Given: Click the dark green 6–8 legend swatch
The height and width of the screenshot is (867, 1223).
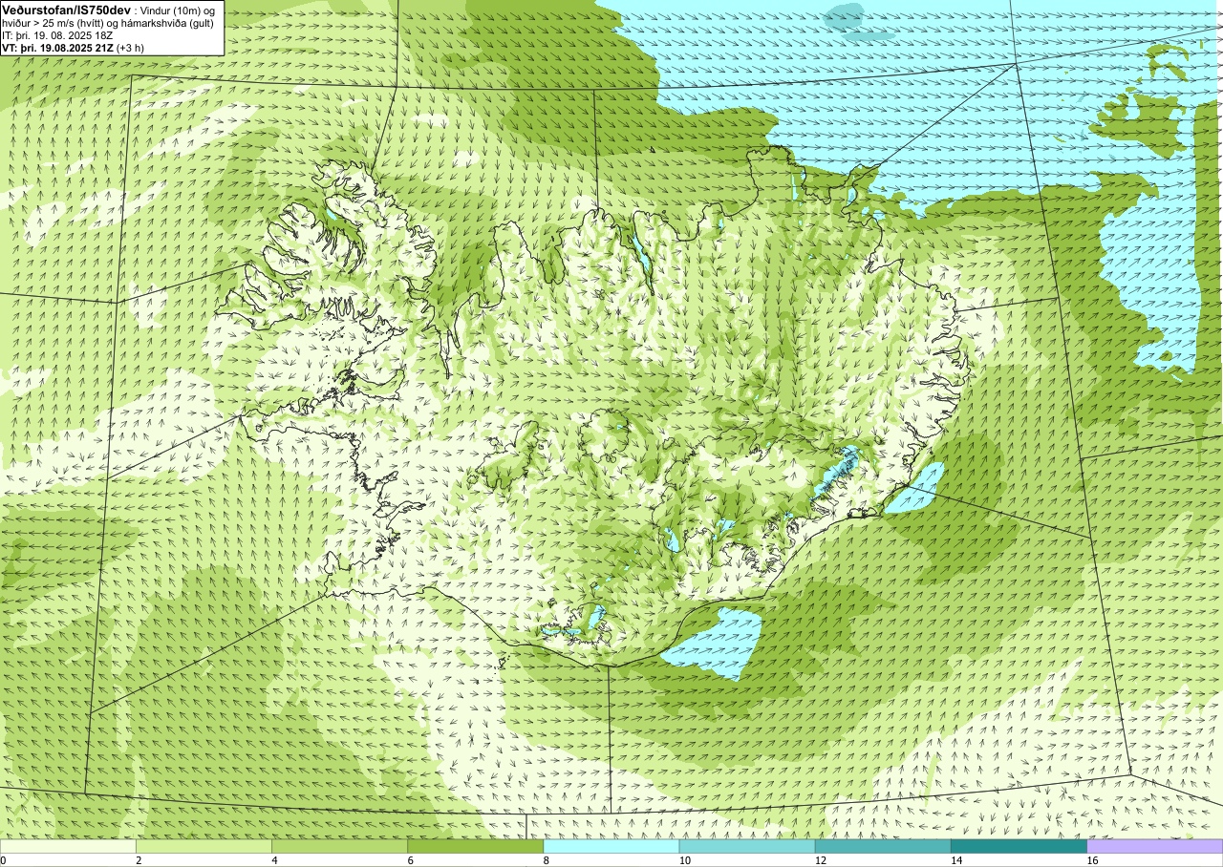Looking at the screenshot, I should click(476, 846).
